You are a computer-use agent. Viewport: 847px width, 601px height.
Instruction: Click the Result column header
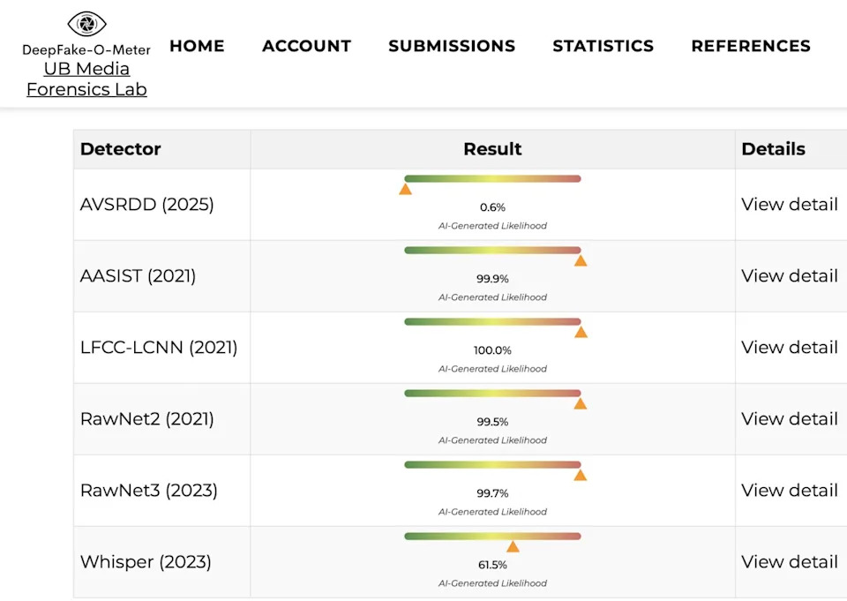(x=492, y=149)
